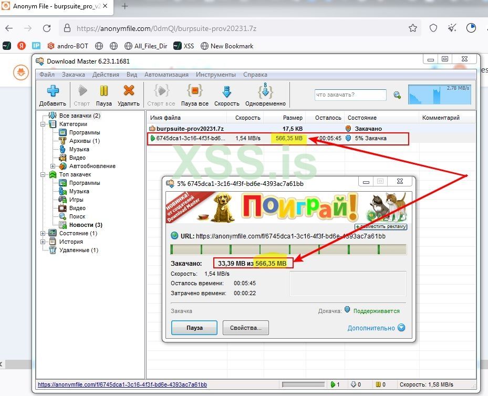The height and width of the screenshot is (396, 488).
Task: Sort by Размер column header
Action: 285,118
